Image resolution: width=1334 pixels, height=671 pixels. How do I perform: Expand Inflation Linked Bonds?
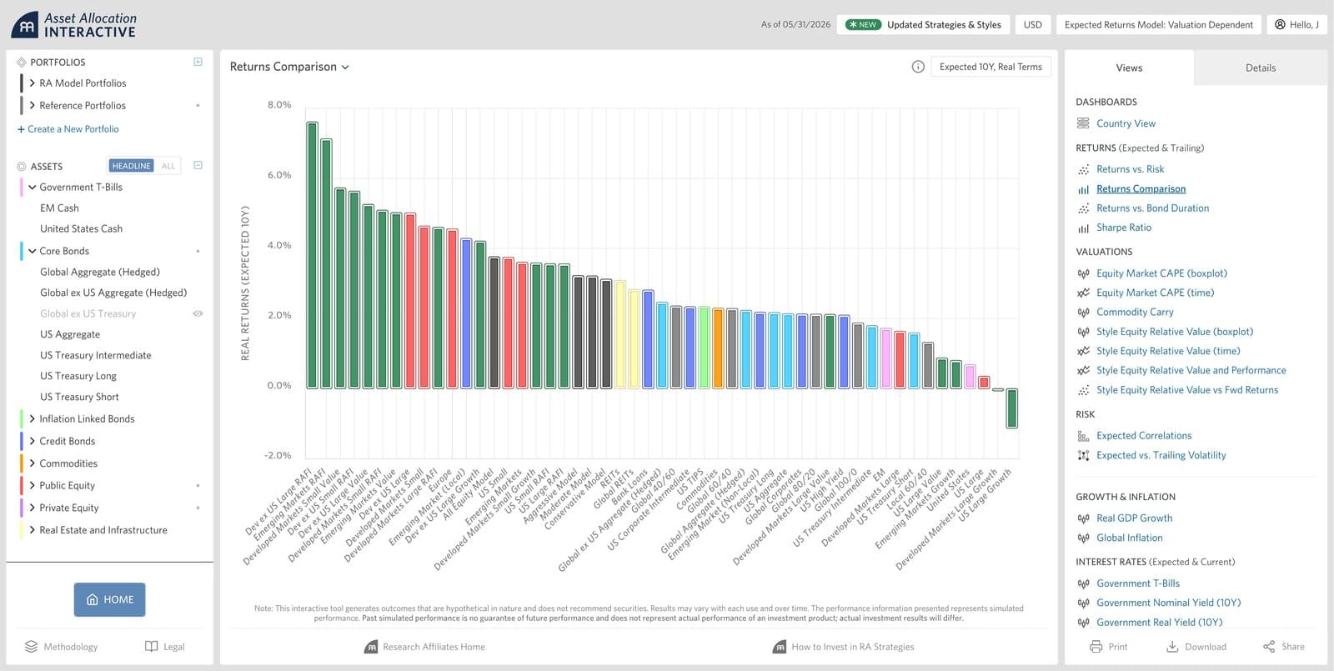(x=33, y=418)
